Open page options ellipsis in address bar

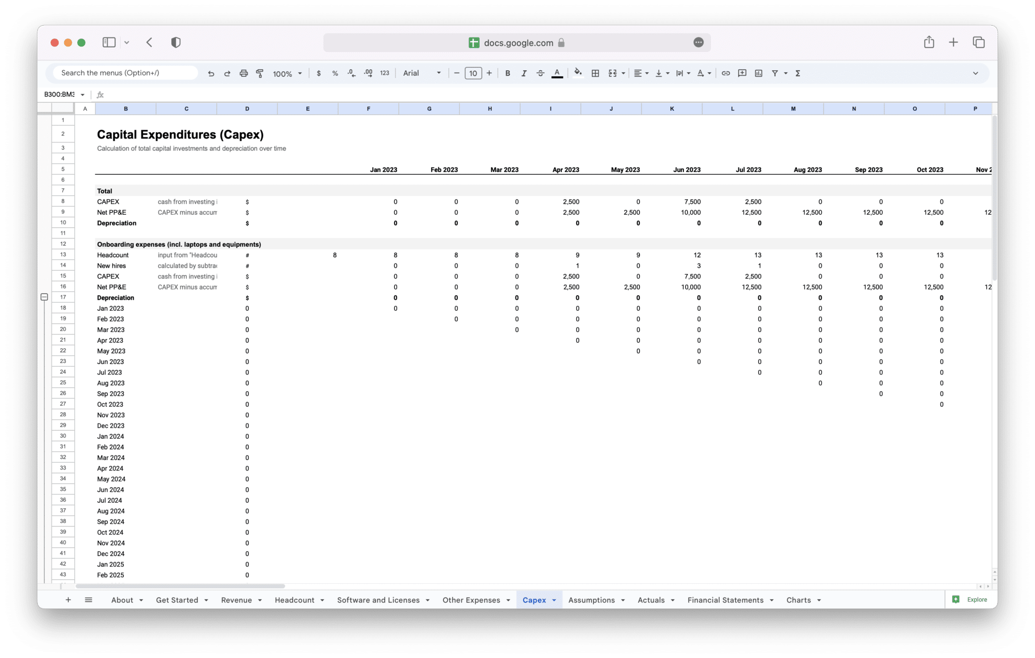[698, 42]
